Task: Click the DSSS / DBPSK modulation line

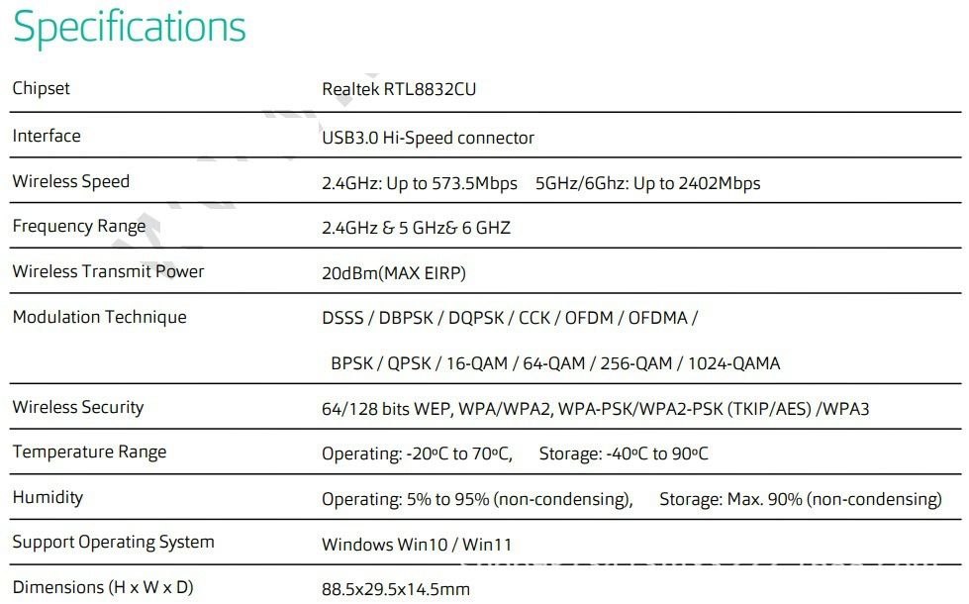Action: pos(510,318)
